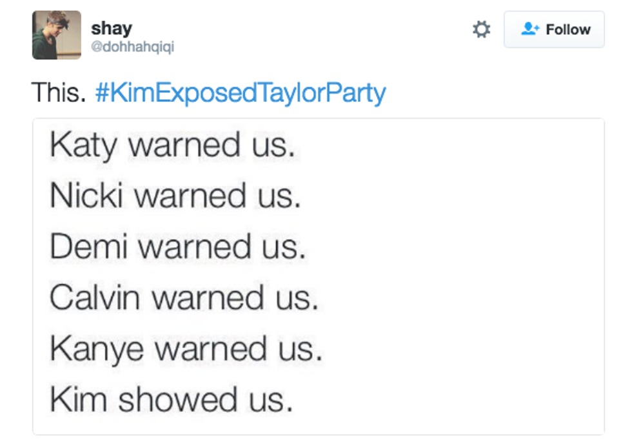Click the name "Demi" in the image
The image size is (632, 440).
tap(88, 247)
